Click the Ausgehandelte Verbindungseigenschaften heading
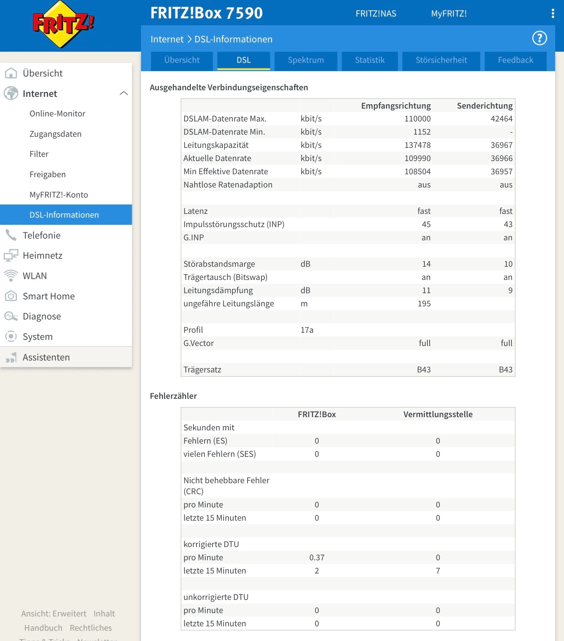This screenshot has width=564, height=641. coord(229,87)
